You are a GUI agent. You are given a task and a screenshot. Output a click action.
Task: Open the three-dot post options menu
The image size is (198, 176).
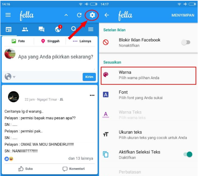[92, 95]
